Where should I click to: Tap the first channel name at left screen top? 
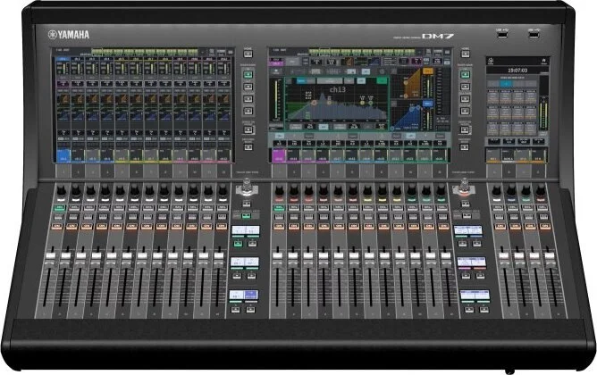point(62,60)
